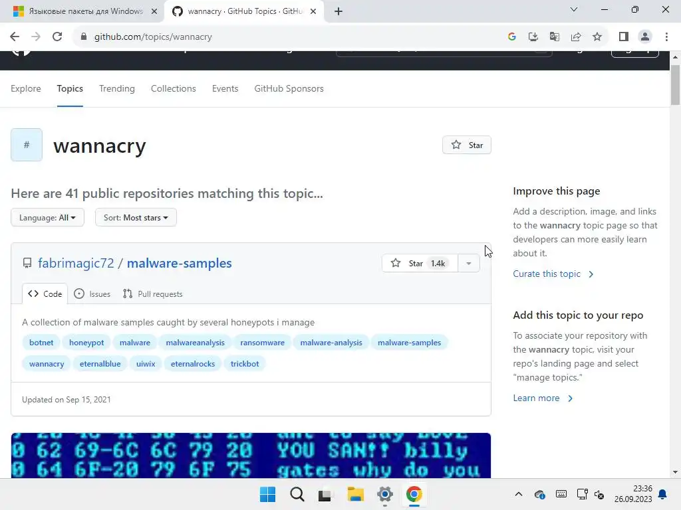Viewport: 681px width, 510px height.
Task: Follow the Learn more link
Action: coord(543,398)
